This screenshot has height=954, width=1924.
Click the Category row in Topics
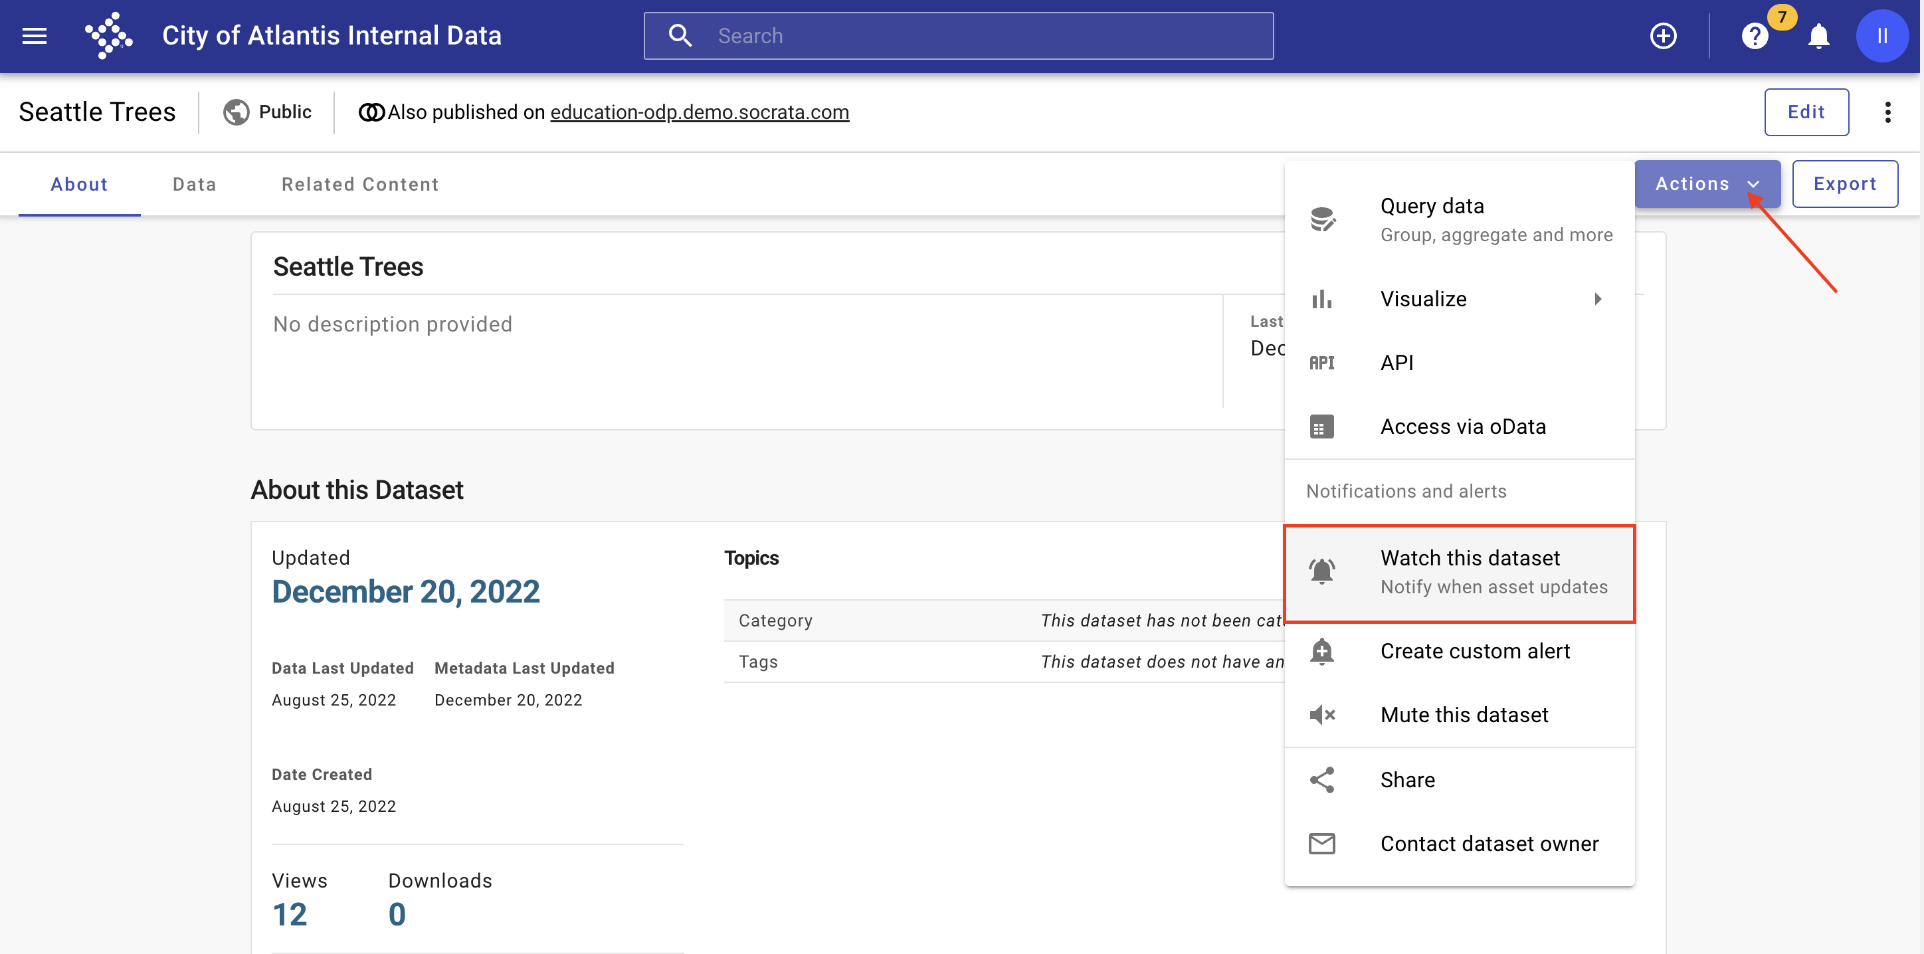tap(1003, 620)
